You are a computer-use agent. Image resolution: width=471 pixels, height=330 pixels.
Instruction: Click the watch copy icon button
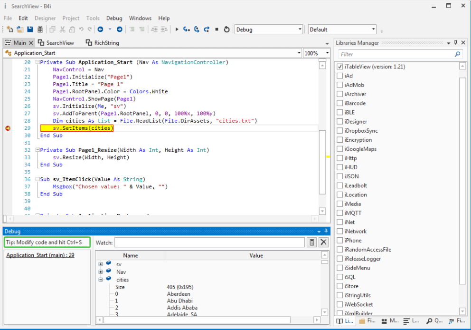coord(312,242)
